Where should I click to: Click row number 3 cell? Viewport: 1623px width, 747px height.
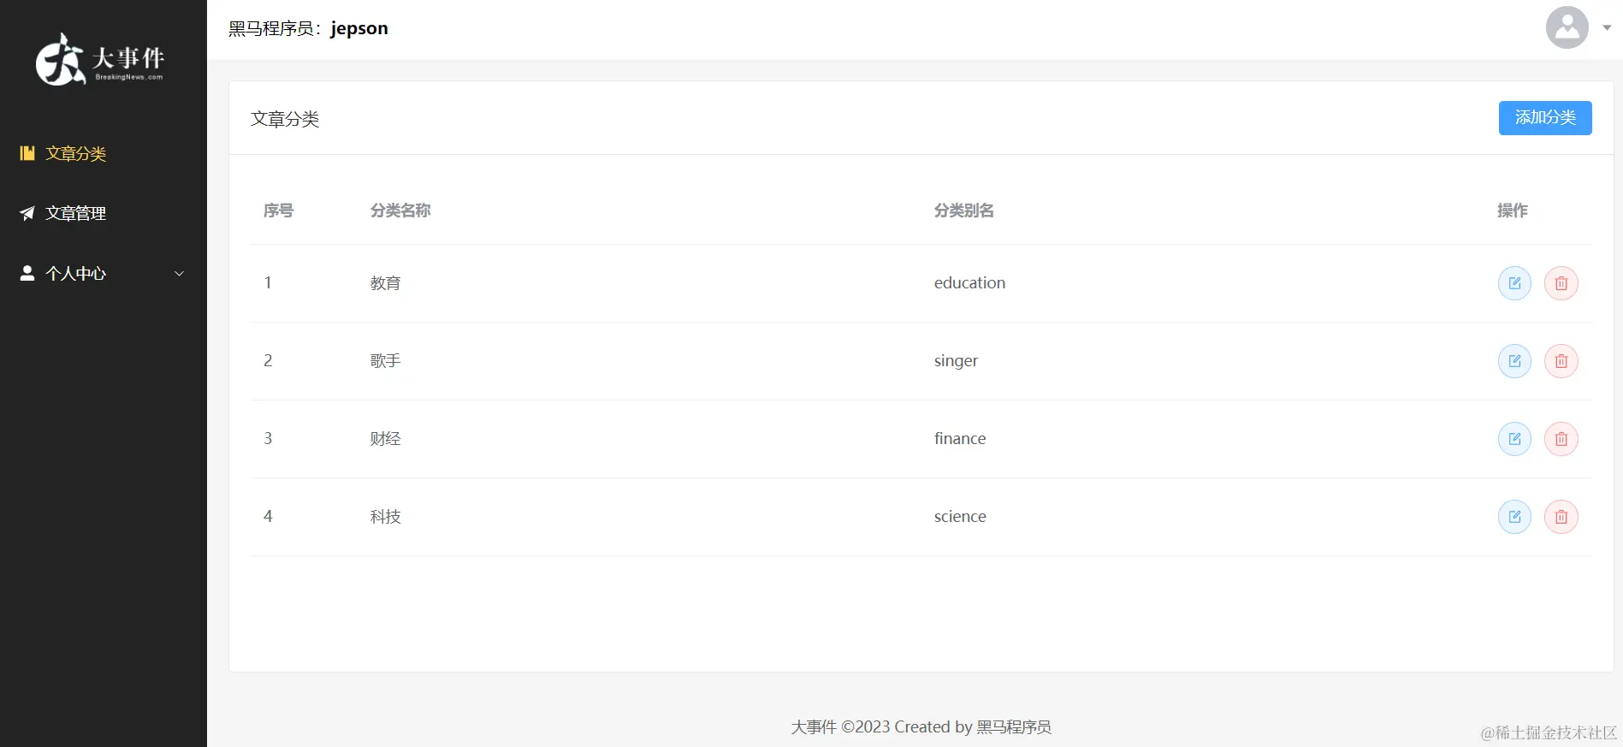268,439
